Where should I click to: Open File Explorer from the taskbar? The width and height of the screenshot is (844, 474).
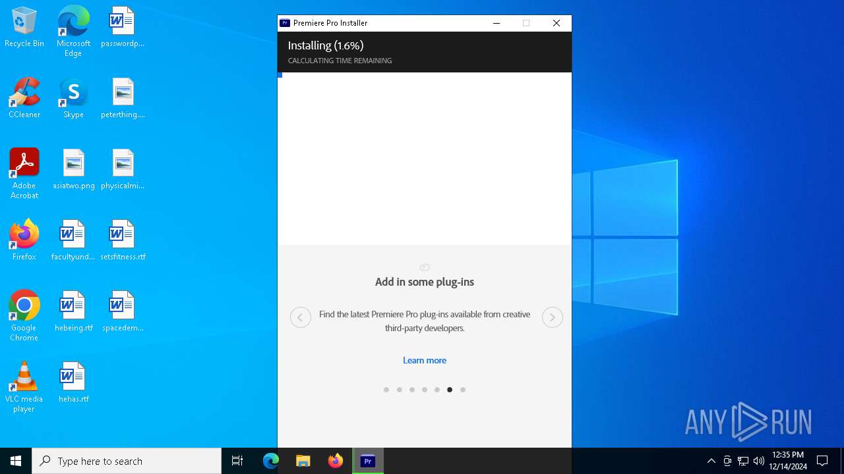tap(303, 461)
